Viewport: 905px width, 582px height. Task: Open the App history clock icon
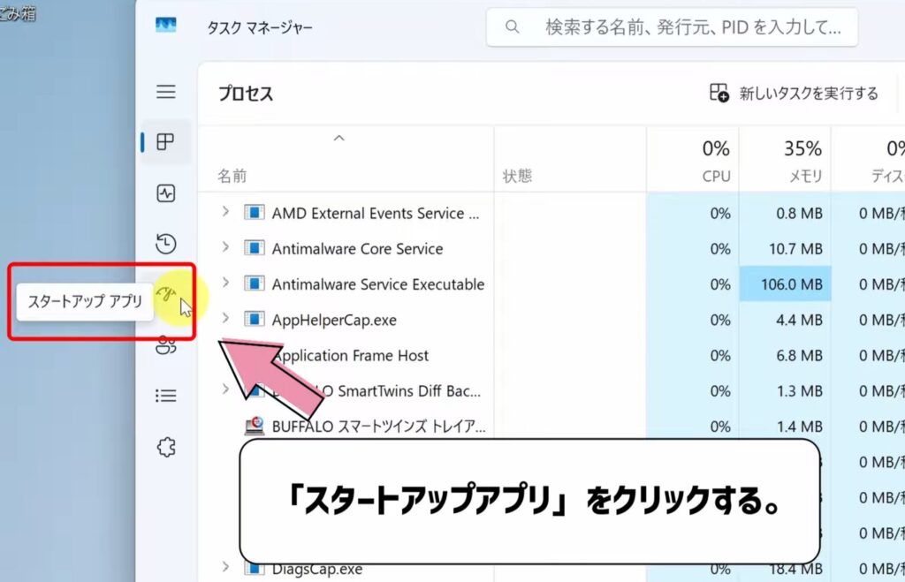coord(165,244)
